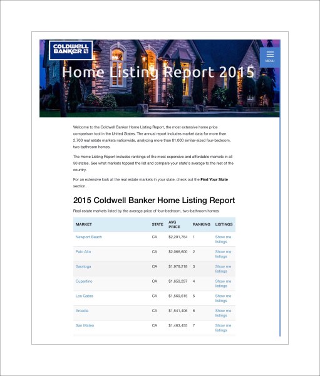Click the 2015 Coldwell Banker Home Listing Report heading
The image size is (320, 376).
pos(154,201)
